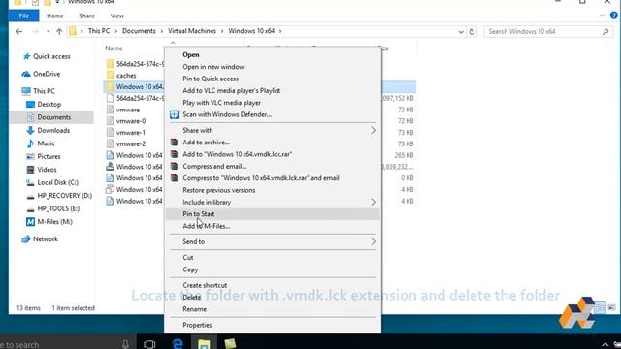This screenshot has width=621, height=349.
Task: Click WinRAR icon beside Add to archive
Action: (174, 143)
